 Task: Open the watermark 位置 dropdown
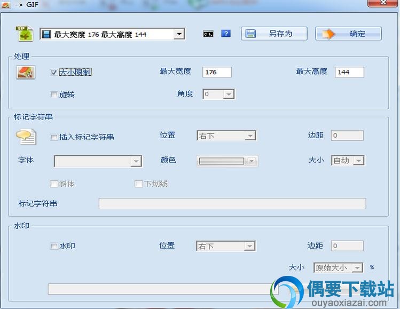[x=226, y=246]
